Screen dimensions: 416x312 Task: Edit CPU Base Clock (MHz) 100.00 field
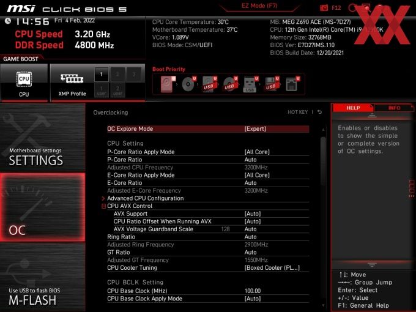253,291
